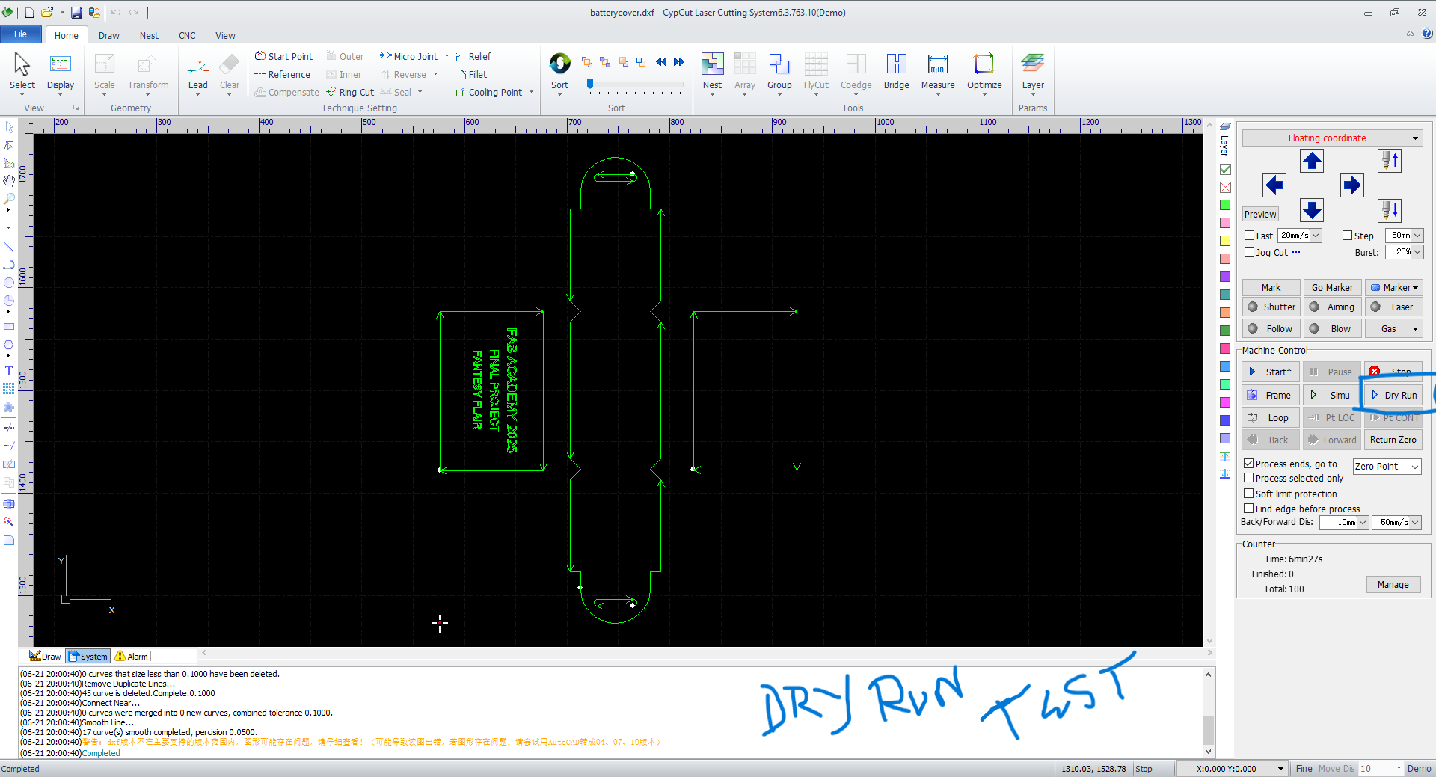Select the yellow layer color swatch
The width and height of the screenshot is (1436, 777).
click(x=1225, y=241)
